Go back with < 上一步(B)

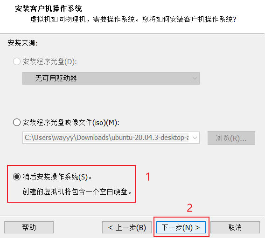[x=127, y=227]
